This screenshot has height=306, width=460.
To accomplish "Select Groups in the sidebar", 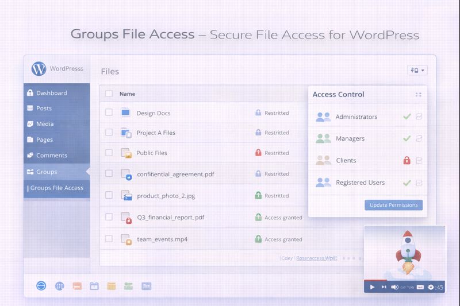I will [x=56, y=172].
